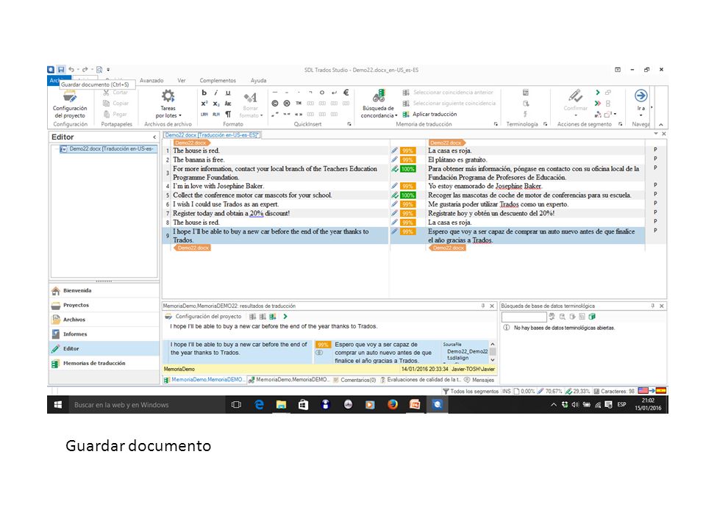Expand the Terminología group dialog launcher
706x529 pixels.
pyautogui.click(x=545, y=124)
